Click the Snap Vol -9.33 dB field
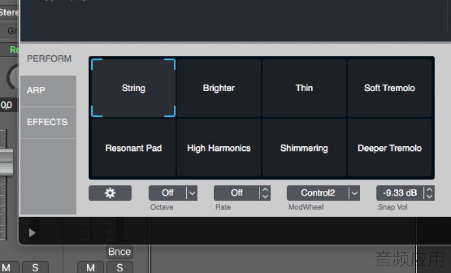 (x=399, y=193)
